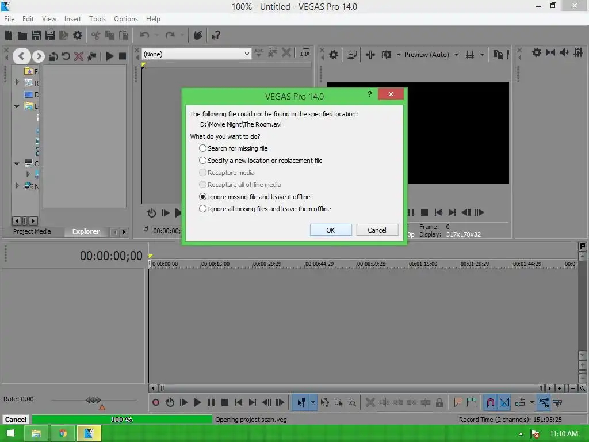This screenshot has height=442, width=589.
Task: Click the green 100% loading progress bar
Action: (122, 420)
